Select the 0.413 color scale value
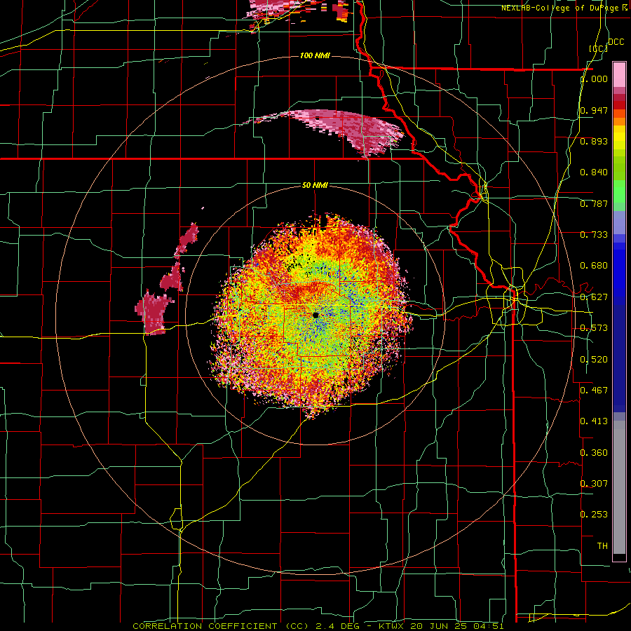 pos(594,421)
